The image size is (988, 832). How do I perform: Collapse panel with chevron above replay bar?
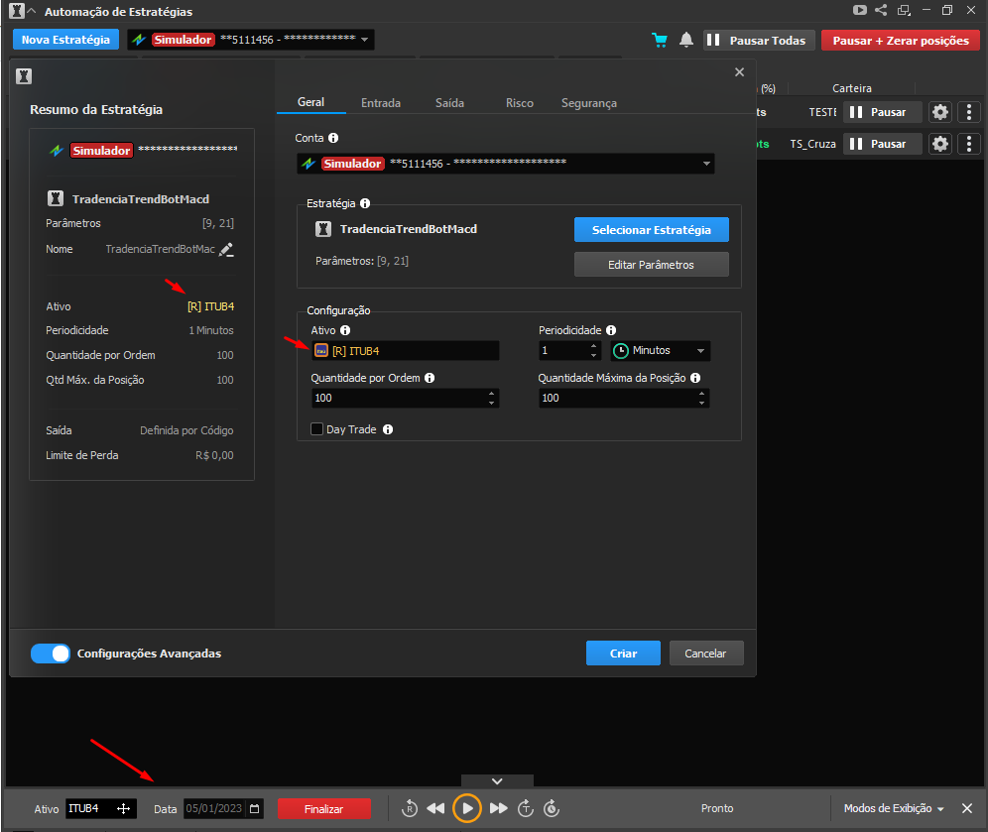tap(497, 781)
